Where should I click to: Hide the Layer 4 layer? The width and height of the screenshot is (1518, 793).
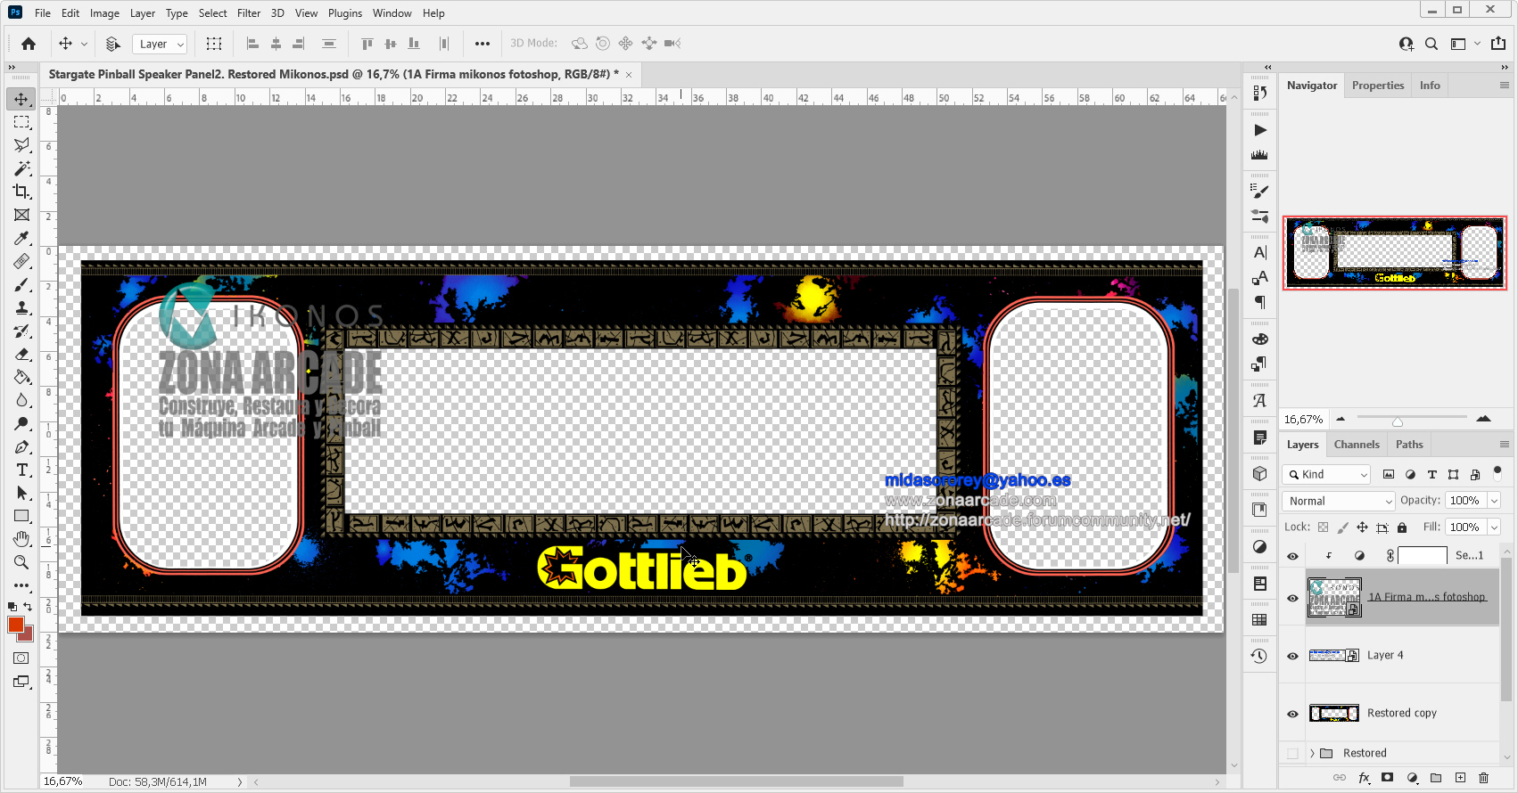pos(1292,656)
